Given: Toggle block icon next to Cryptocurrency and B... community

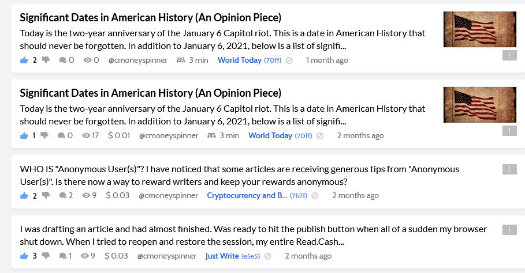Looking at the screenshot, I should tap(315, 196).
